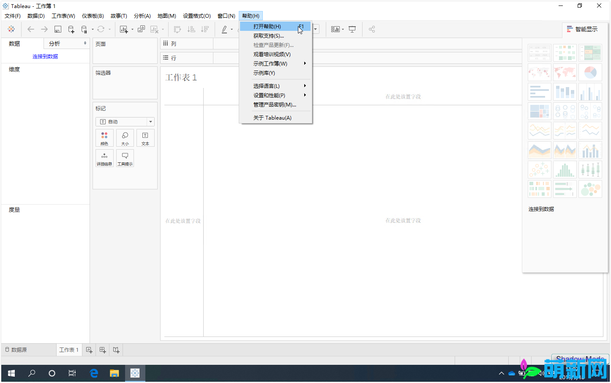Open the 仪表板(B) menu
Screen dimensions: 611x383
(x=93, y=16)
